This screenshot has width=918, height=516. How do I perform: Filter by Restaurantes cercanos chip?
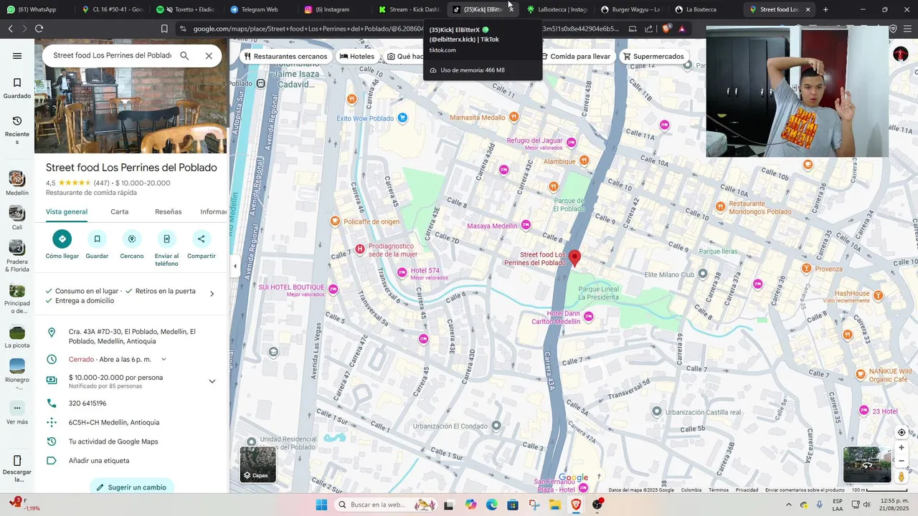pos(285,57)
